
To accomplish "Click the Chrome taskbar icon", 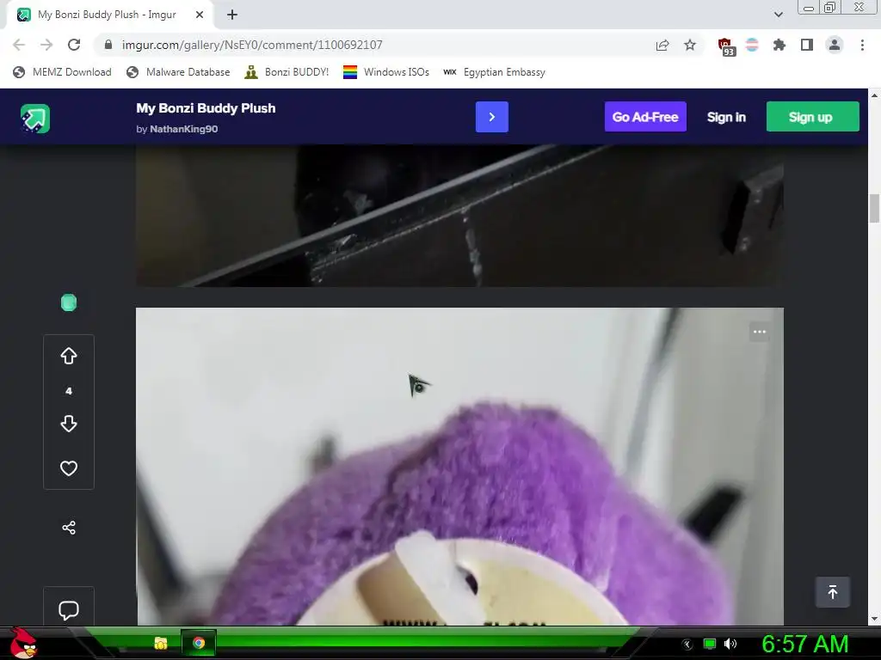I will pos(199,643).
